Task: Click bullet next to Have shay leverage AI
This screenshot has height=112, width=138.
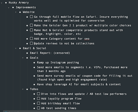Action: [x=34, y=85]
